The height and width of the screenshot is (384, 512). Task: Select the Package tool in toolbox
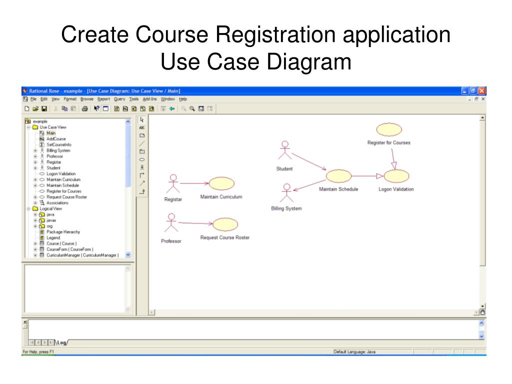(142, 151)
